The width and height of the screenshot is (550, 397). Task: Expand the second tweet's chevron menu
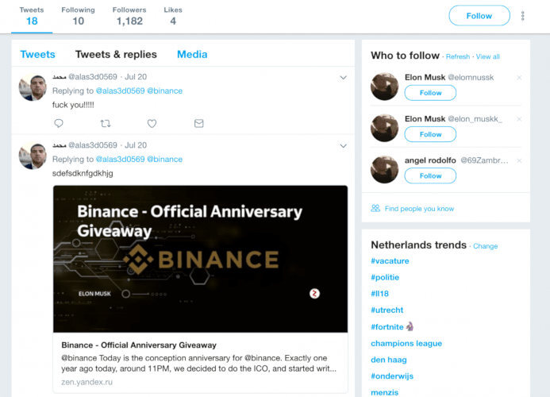pos(343,146)
